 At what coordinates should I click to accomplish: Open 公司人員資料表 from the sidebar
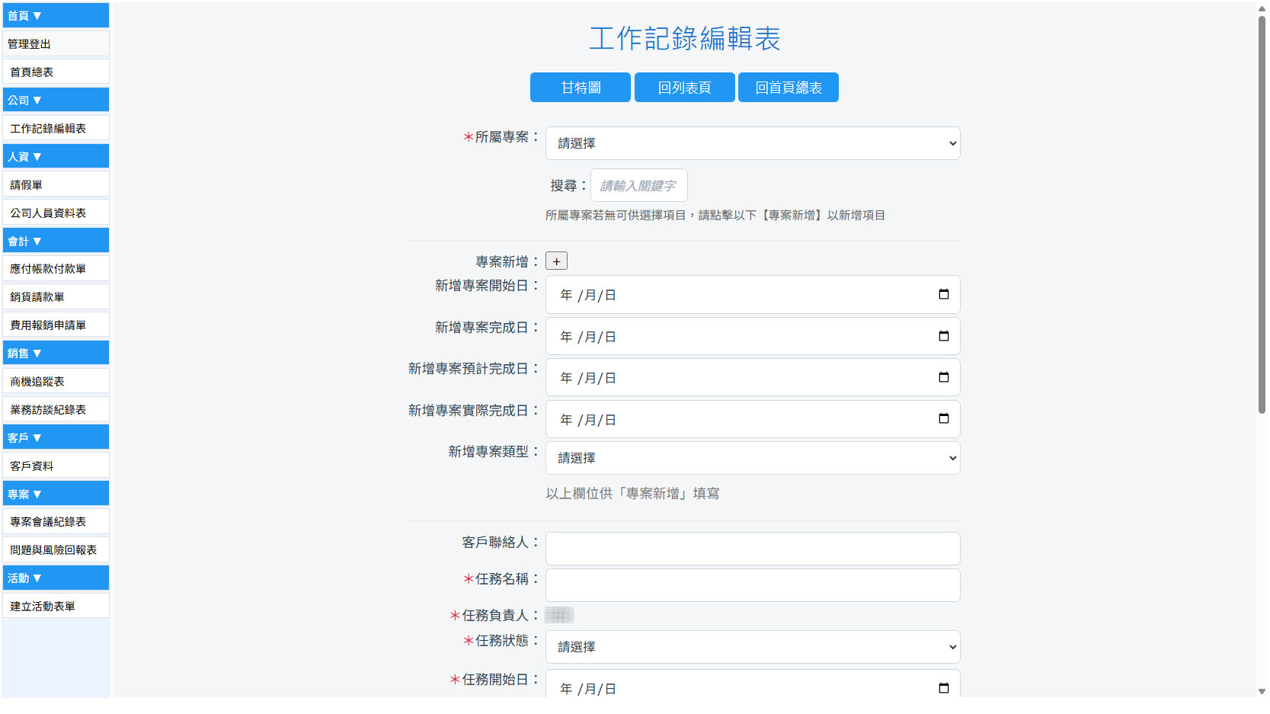click(x=56, y=213)
